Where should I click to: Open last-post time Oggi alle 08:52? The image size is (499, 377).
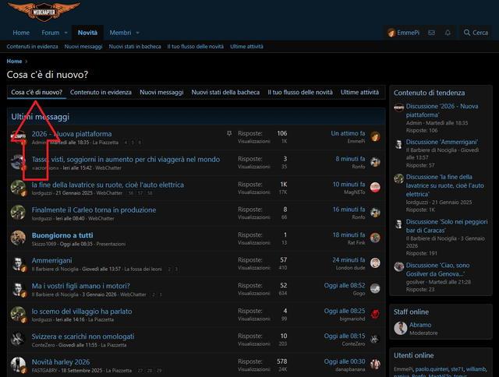click(x=345, y=285)
